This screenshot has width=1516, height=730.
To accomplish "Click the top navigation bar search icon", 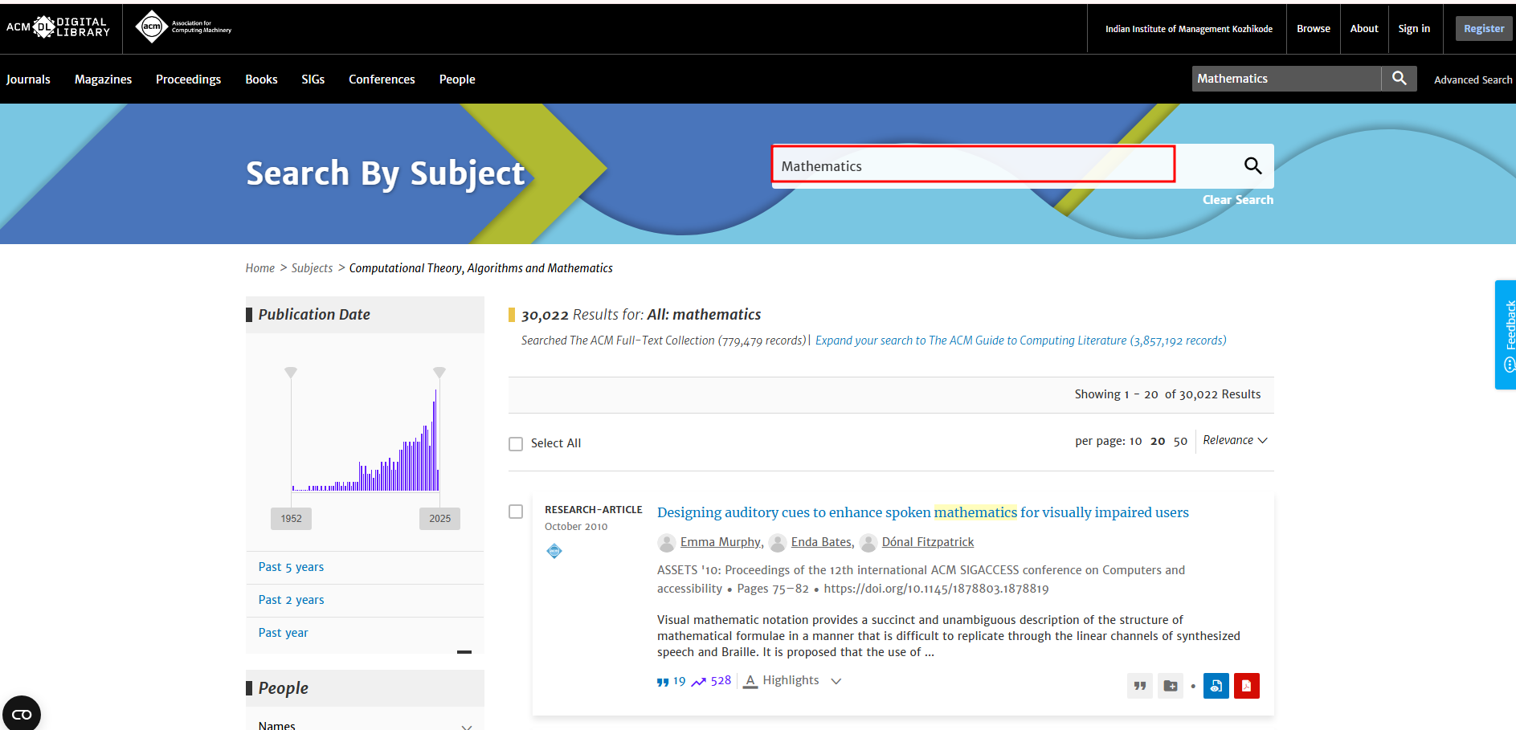I will (x=1399, y=79).
